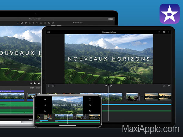183x137 pixels.
Task: Select the Titles tool on the Mac toolbar
Action: (18, 23)
